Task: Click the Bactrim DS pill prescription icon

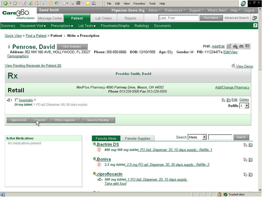Action: [x=99, y=150]
